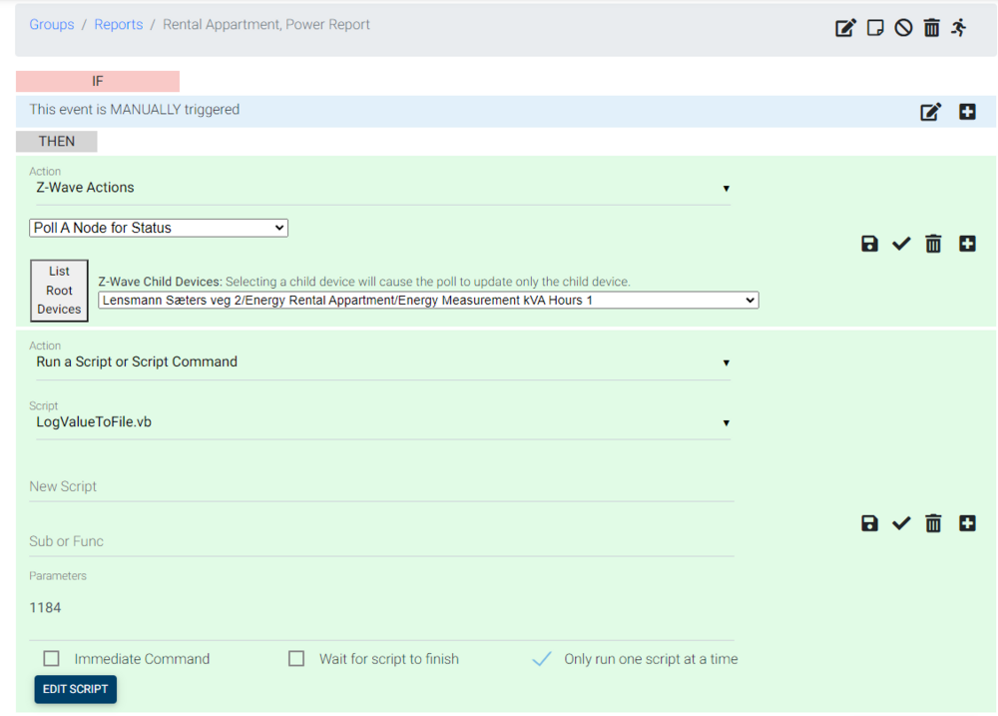The image size is (998, 716).
Task: Open the Poll A Node for Status dropdown
Action: 160,228
